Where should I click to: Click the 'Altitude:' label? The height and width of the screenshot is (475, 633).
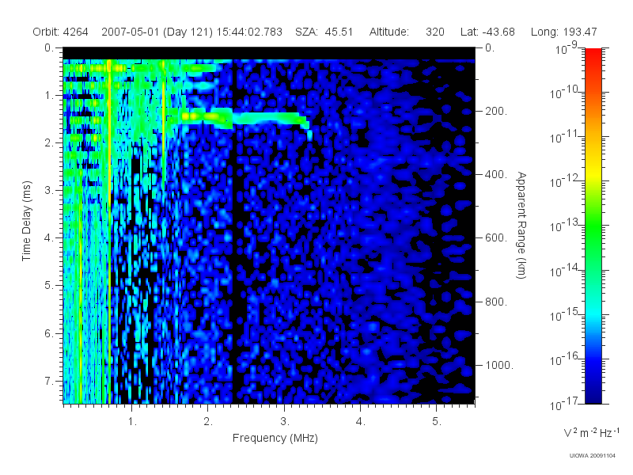click(389, 32)
